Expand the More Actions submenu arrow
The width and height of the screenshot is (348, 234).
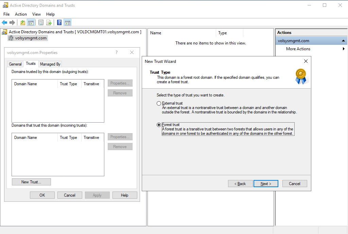(344, 49)
